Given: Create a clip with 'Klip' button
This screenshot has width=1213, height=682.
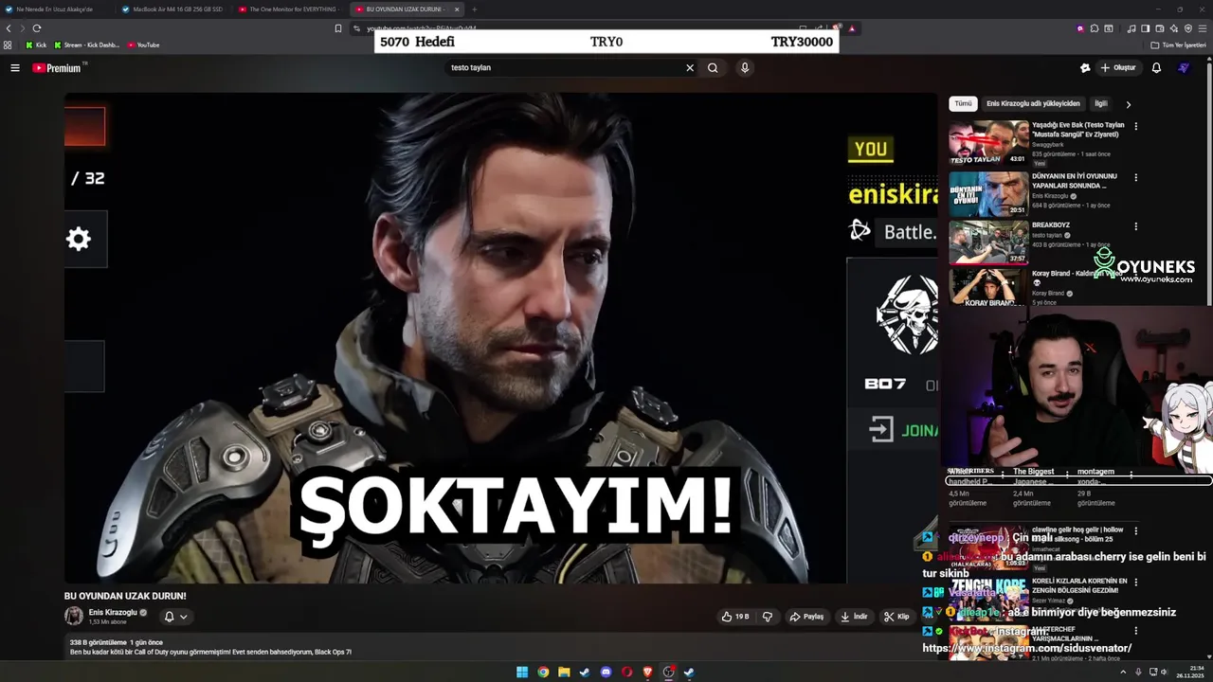Looking at the screenshot, I should tap(896, 617).
